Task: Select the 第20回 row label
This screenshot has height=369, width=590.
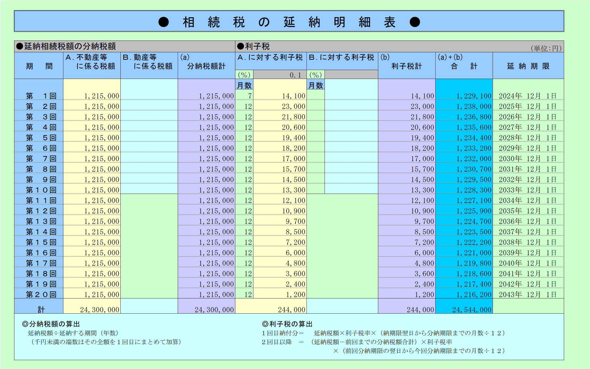Action: pos(41,295)
